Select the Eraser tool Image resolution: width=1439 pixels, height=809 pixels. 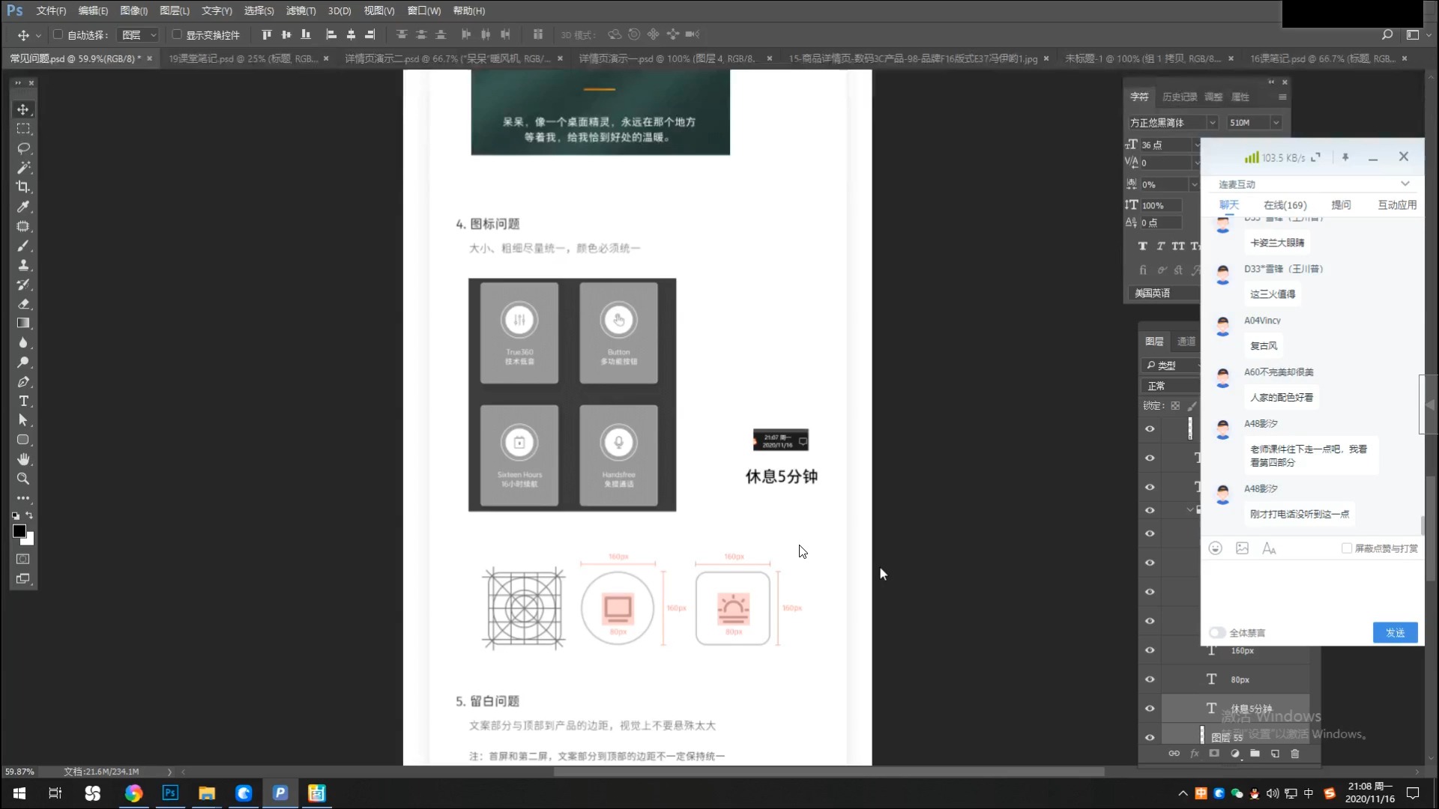point(23,304)
